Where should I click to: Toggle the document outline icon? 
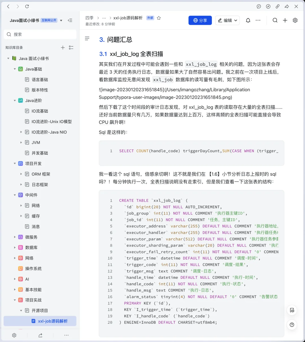[87, 38]
